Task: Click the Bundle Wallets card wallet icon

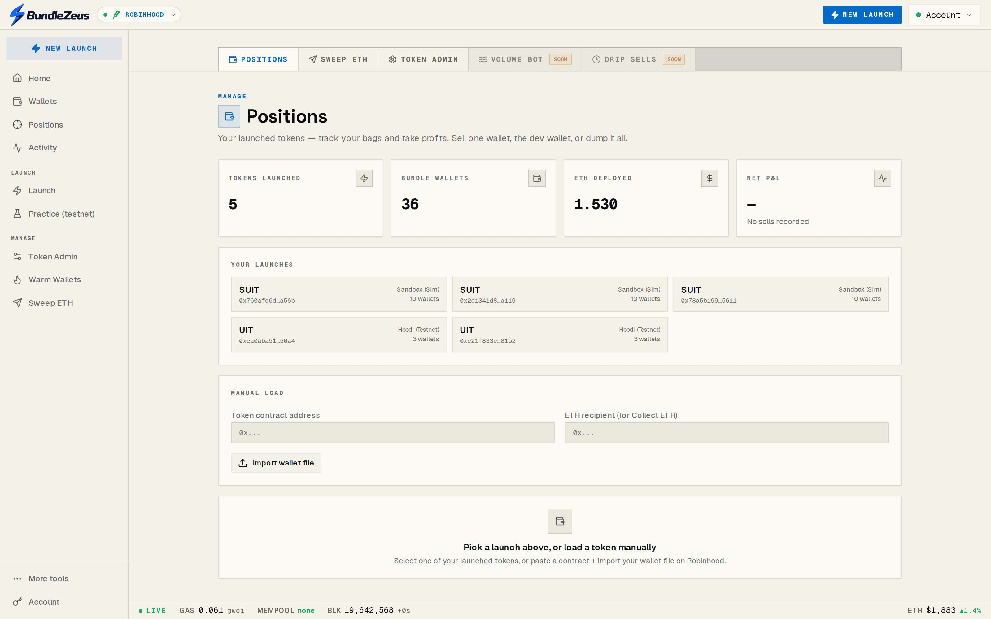Action: pos(537,179)
